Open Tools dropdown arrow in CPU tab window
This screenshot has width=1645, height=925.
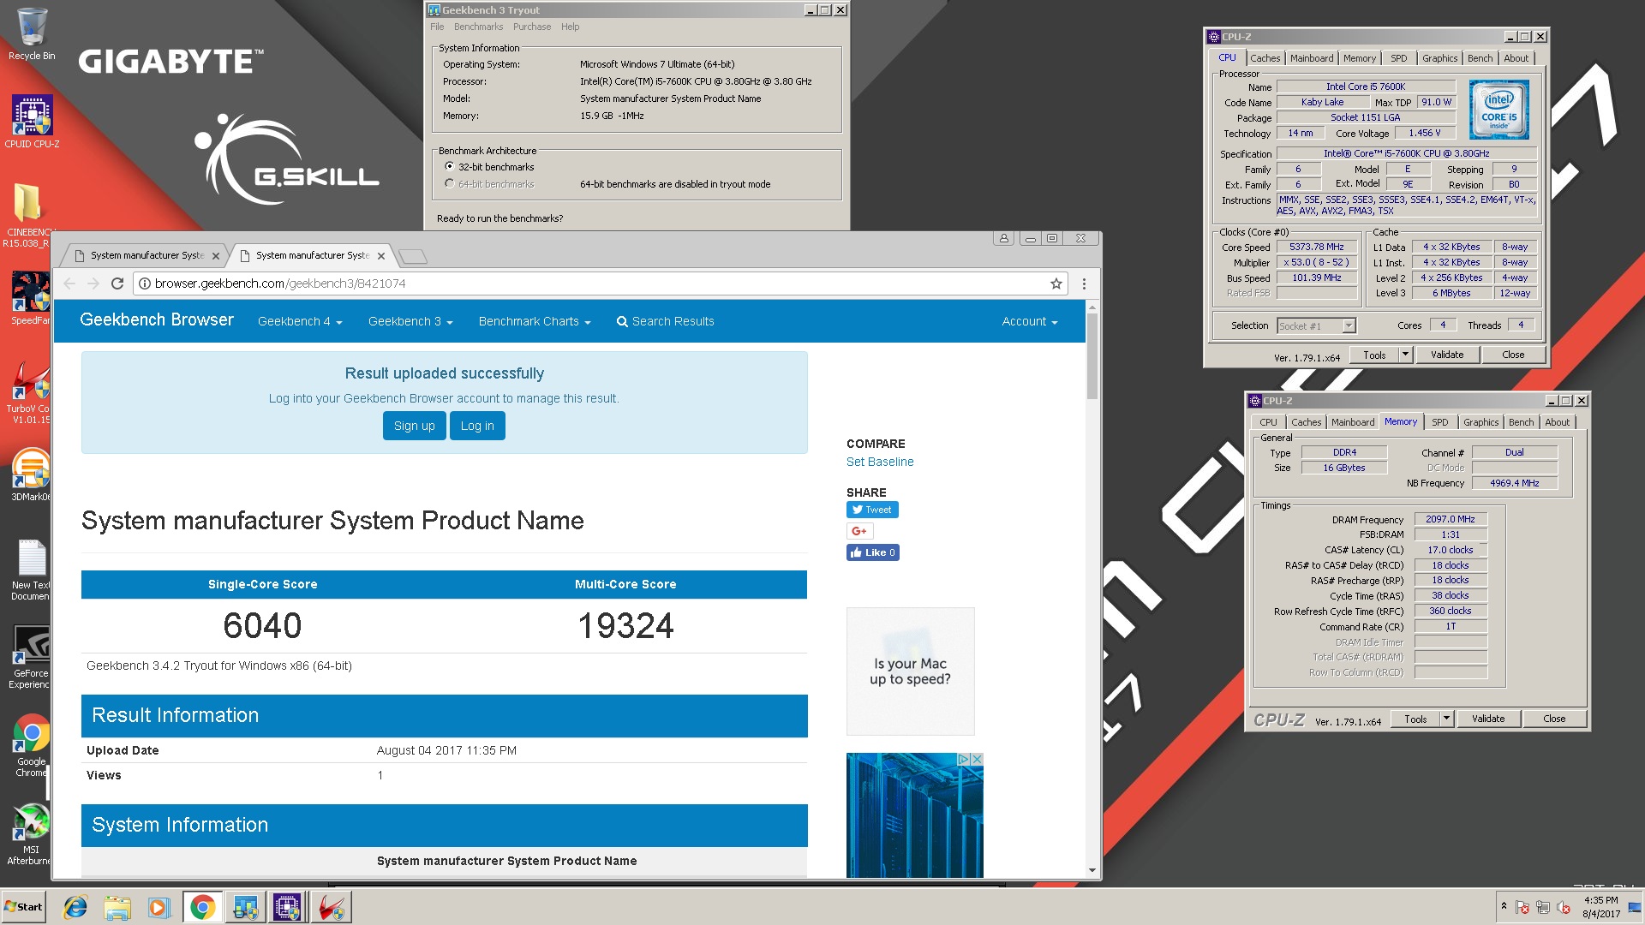(1405, 355)
